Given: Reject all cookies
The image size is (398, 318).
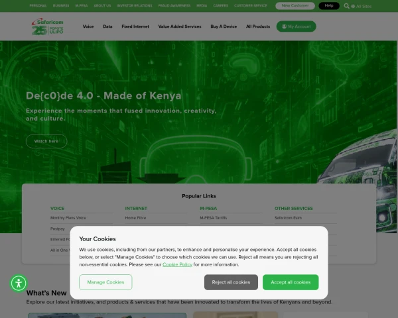Looking at the screenshot, I should [x=231, y=282].
